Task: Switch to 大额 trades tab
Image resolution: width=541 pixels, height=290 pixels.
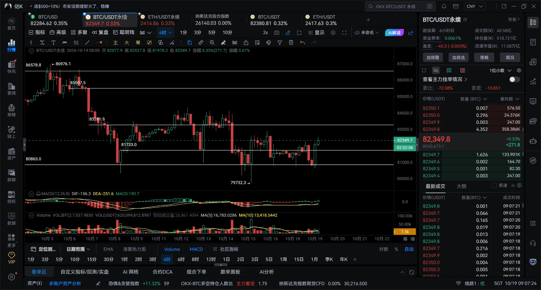Action: pos(461,186)
